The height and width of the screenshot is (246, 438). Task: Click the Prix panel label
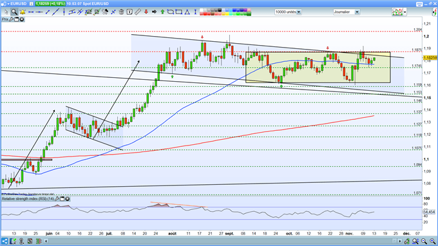pyautogui.click(x=5, y=19)
